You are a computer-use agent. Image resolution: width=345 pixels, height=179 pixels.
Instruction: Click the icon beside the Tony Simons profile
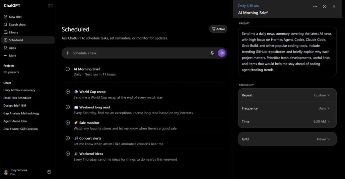(49, 172)
